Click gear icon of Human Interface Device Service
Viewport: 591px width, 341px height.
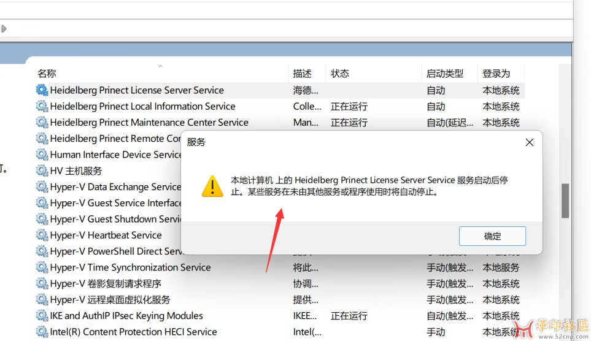click(x=42, y=155)
